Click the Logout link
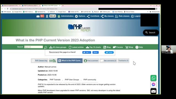This screenshot has width=176, height=99. tap(136, 16)
